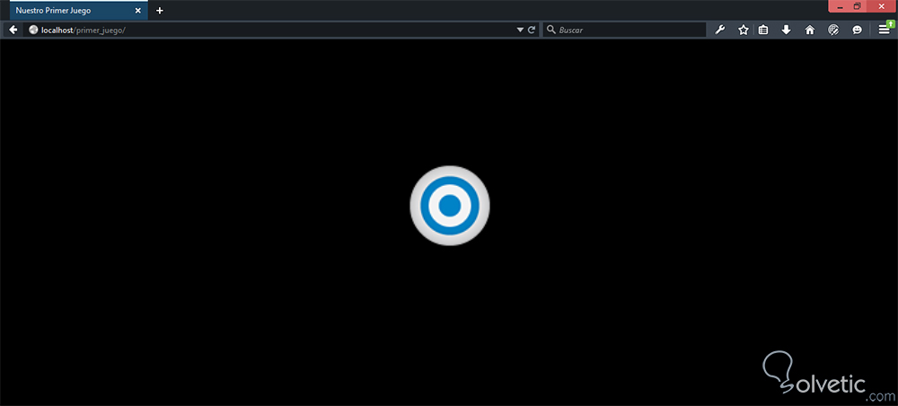The height and width of the screenshot is (406, 898).
Task: Open the downloads arrow icon
Action: point(787,30)
